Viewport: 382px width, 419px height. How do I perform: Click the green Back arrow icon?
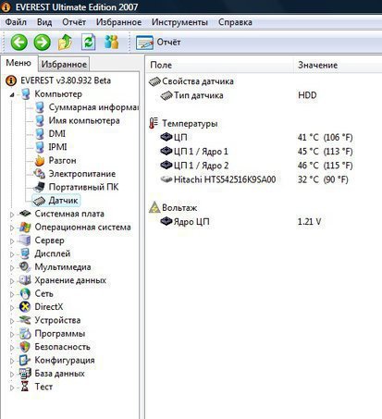(19, 43)
